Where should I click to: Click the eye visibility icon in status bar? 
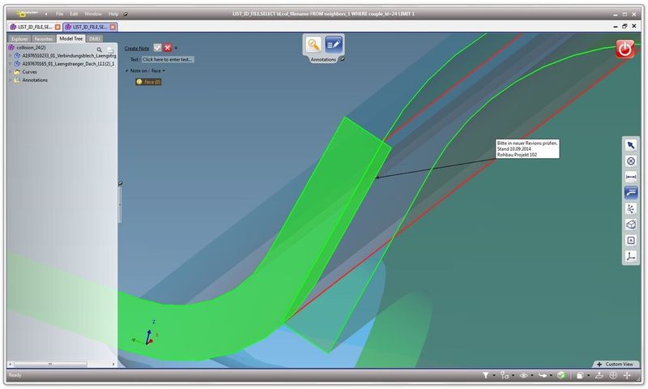pyautogui.click(x=523, y=375)
